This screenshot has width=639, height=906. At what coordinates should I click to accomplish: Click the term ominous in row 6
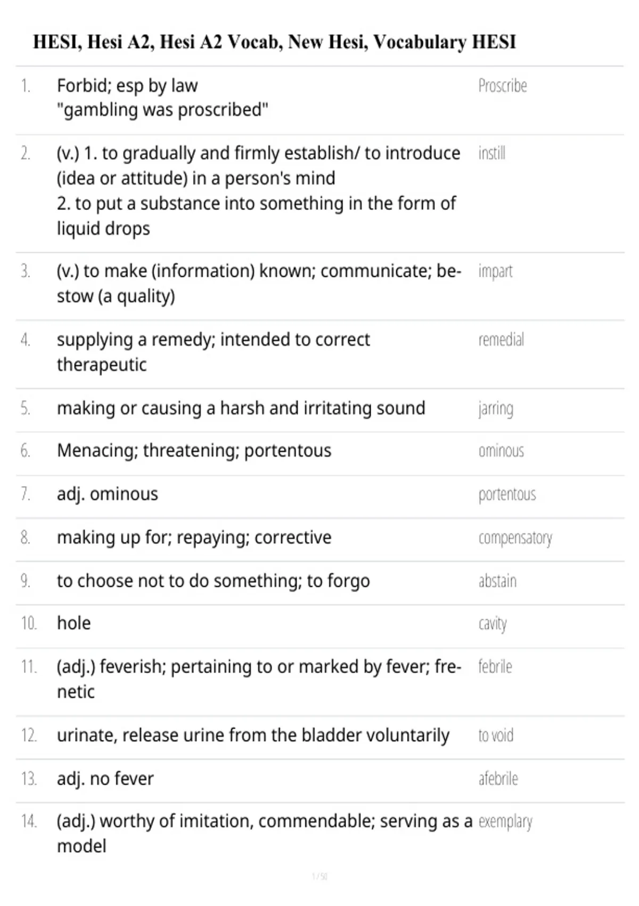(501, 451)
